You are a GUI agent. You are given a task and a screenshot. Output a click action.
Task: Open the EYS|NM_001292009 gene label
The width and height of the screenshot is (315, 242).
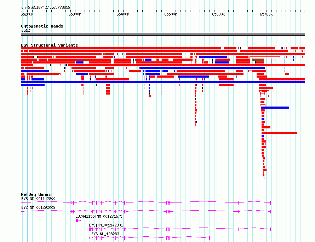coord(38,207)
